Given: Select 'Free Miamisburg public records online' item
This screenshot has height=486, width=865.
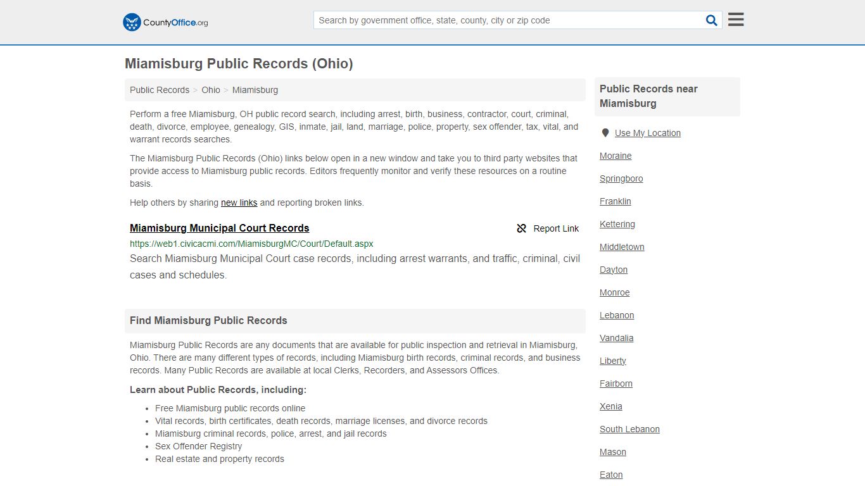Looking at the screenshot, I should [x=230, y=408].
